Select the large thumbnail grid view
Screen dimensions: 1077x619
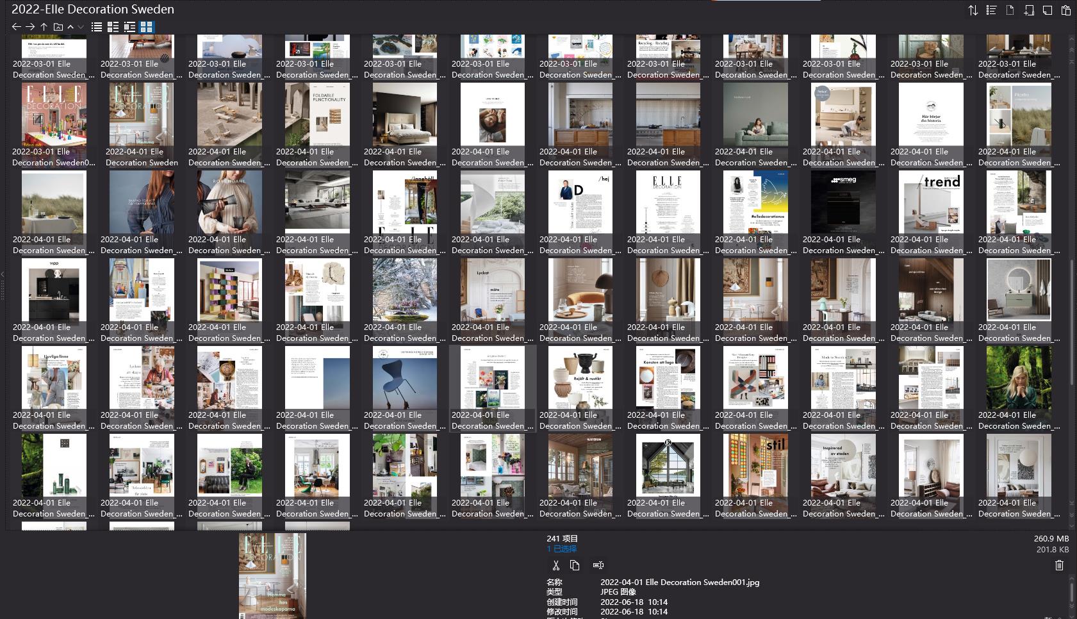pos(147,27)
